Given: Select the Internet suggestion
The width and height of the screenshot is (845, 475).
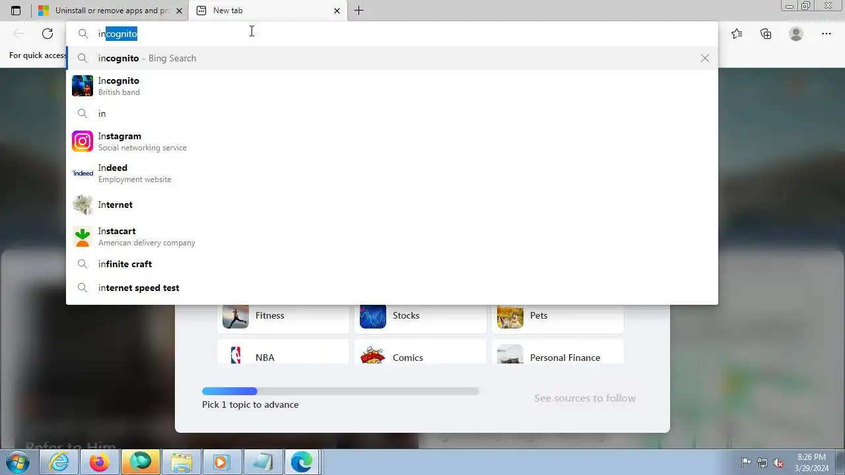Looking at the screenshot, I should [391, 205].
